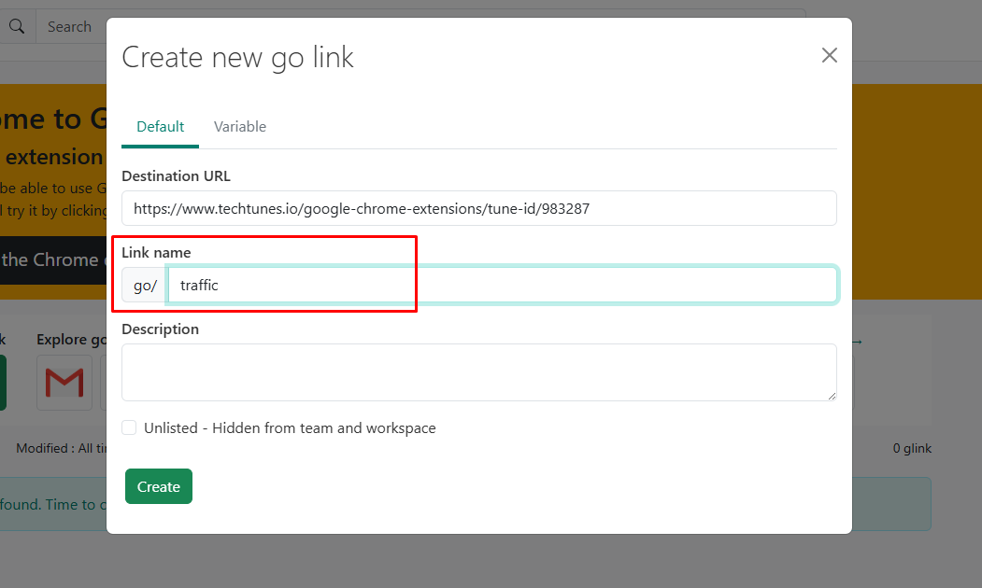Click the Search box in background page
Image resolution: width=982 pixels, height=588 pixels.
tap(71, 27)
